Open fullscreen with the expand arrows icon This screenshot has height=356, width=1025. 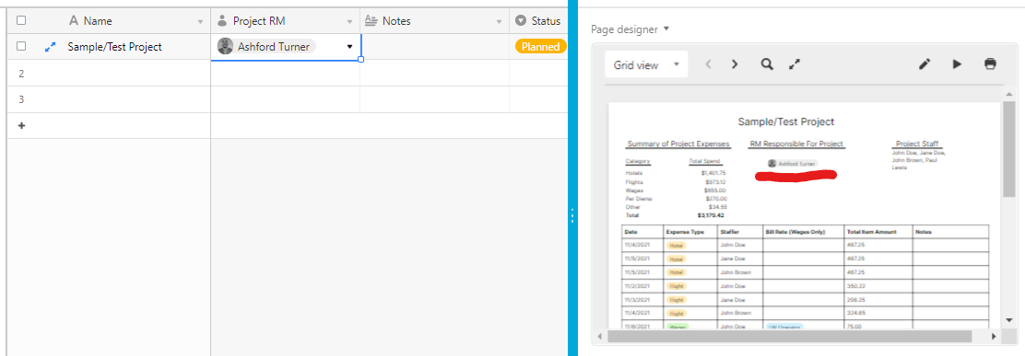pyautogui.click(x=795, y=63)
